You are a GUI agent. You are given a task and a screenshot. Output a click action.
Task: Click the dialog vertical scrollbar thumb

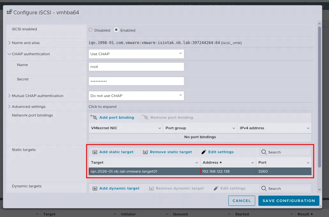click(x=319, y=97)
